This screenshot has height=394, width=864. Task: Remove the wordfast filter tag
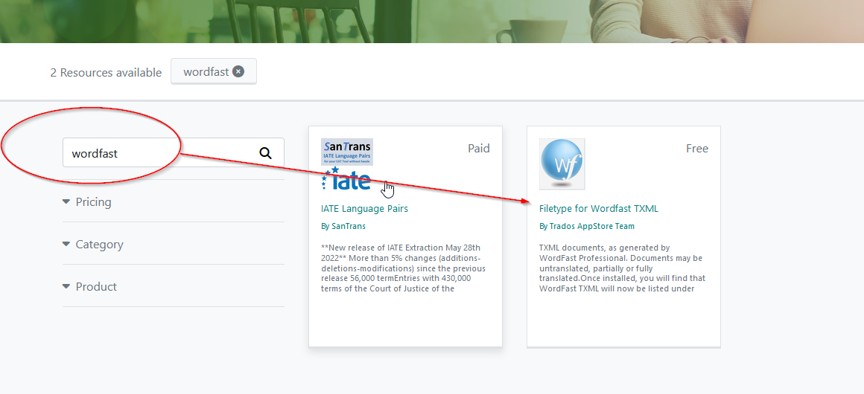(x=238, y=71)
